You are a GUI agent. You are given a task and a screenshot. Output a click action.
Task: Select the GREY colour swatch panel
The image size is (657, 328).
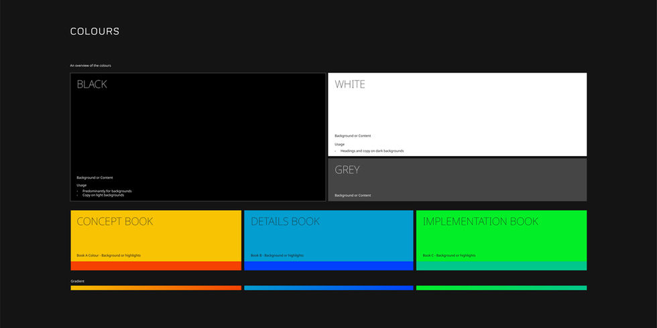(457, 179)
